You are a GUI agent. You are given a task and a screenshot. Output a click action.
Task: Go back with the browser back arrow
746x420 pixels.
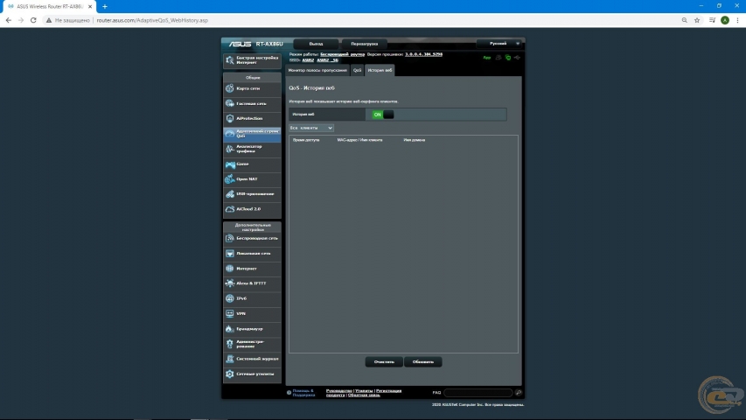(9, 20)
